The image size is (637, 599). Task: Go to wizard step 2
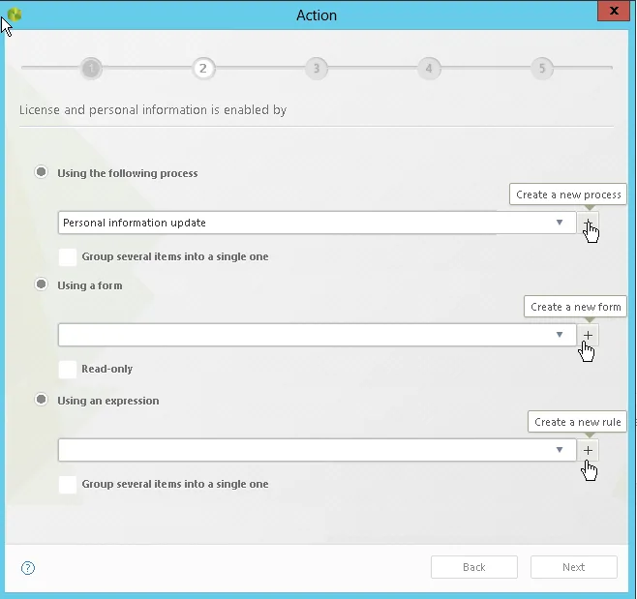point(203,69)
